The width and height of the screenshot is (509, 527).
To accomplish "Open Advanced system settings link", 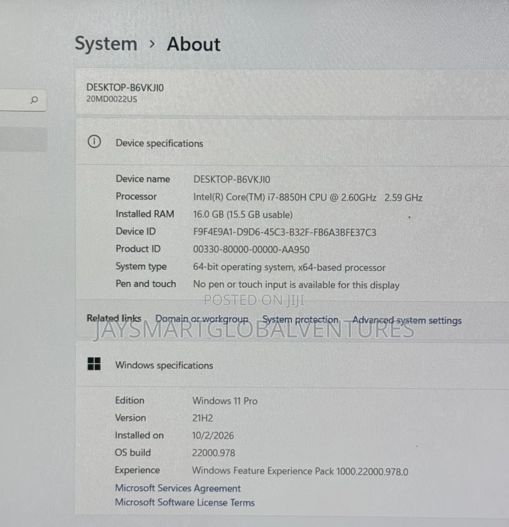I will point(407,320).
